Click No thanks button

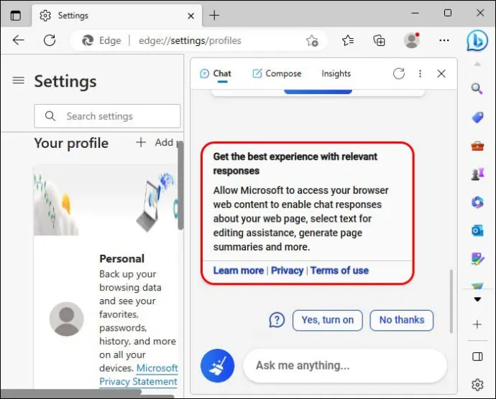(401, 320)
